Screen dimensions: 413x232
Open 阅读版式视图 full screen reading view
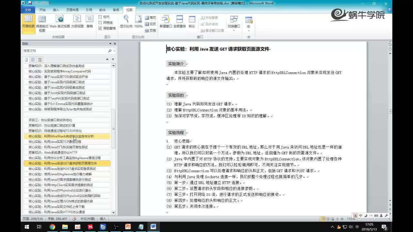click(x=42, y=24)
